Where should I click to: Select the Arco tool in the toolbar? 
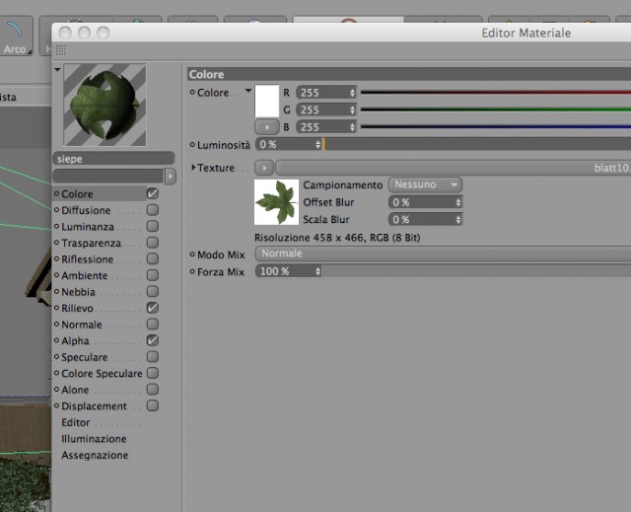point(16,37)
